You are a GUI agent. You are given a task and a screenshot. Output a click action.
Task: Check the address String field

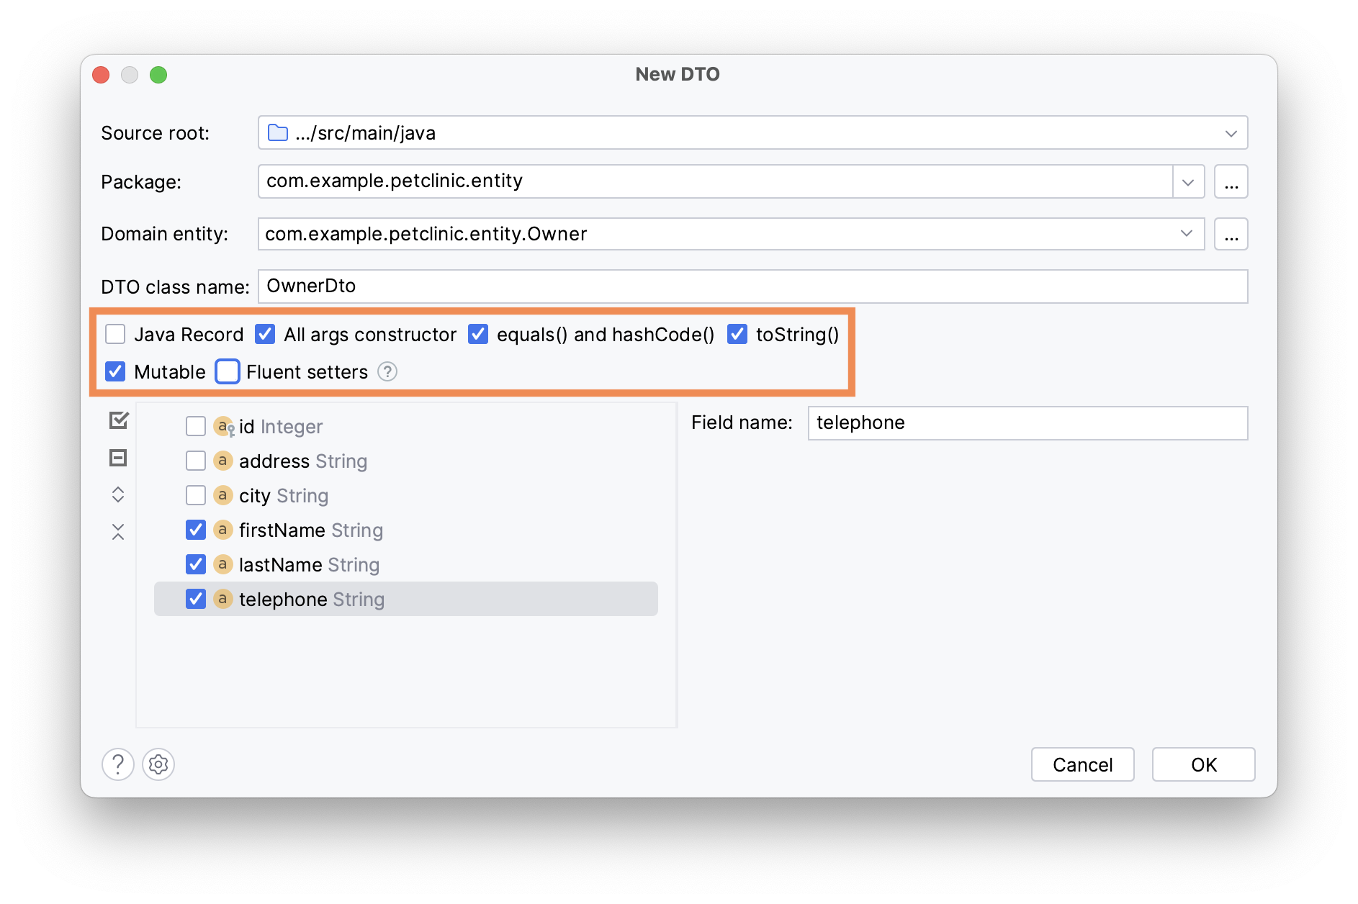tap(196, 461)
